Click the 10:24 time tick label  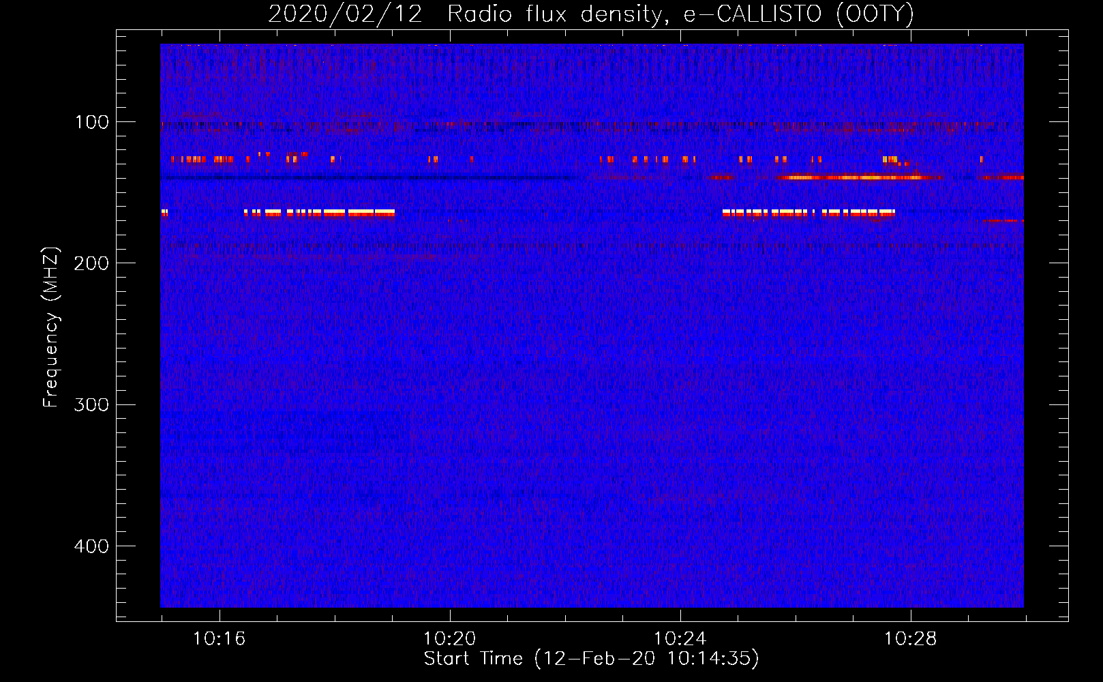click(x=680, y=639)
